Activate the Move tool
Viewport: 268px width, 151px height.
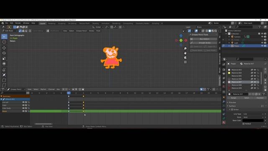4,48
